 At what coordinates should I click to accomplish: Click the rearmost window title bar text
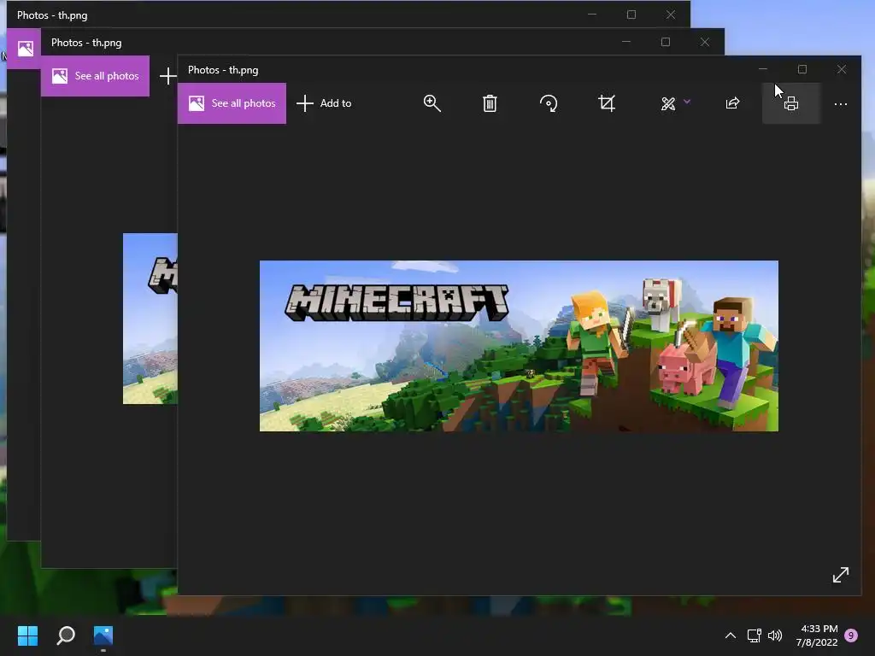point(52,15)
